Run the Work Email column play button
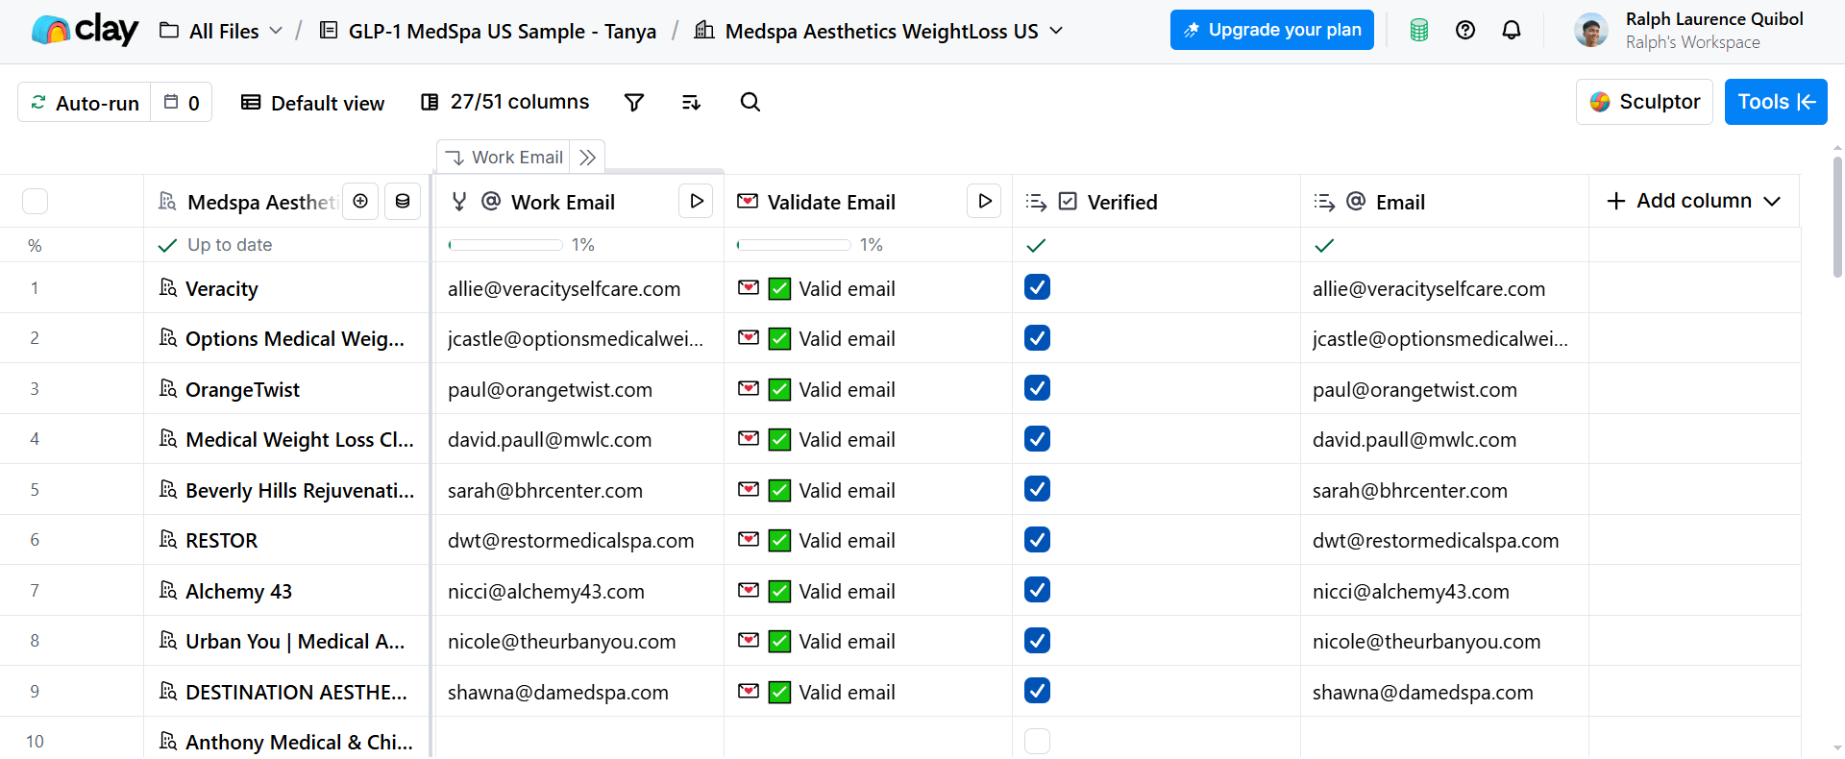The width and height of the screenshot is (1845, 759). point(696,201)
